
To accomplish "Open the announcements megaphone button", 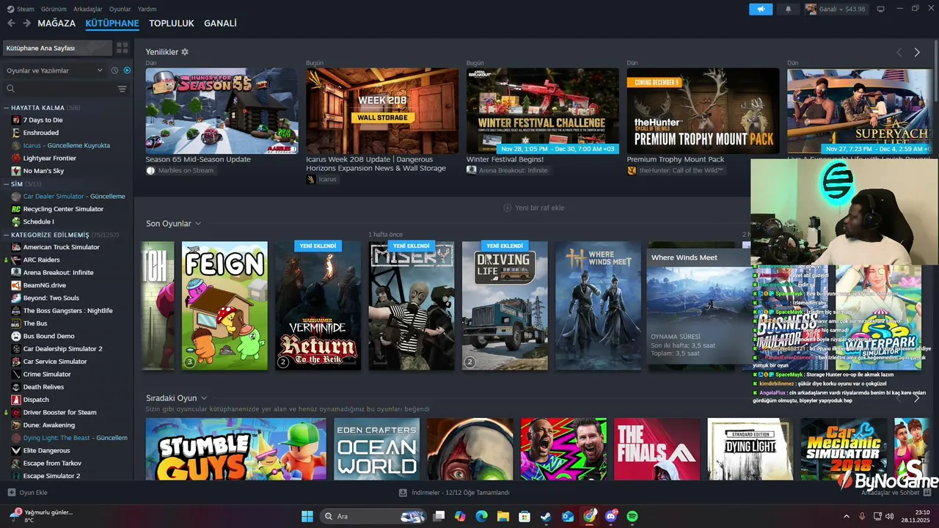I will (x=761, y=9).
